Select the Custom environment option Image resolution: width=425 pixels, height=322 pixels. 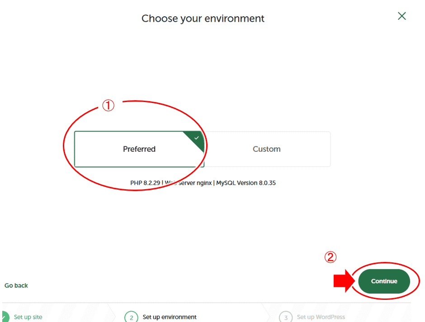click(x=267, y=149)
